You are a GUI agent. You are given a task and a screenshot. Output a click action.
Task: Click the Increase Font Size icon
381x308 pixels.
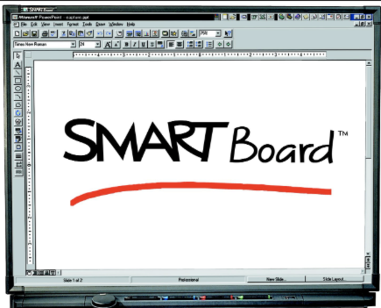pos(108,44)
